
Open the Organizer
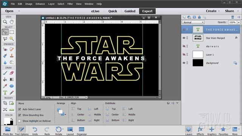tap(82, 131)
